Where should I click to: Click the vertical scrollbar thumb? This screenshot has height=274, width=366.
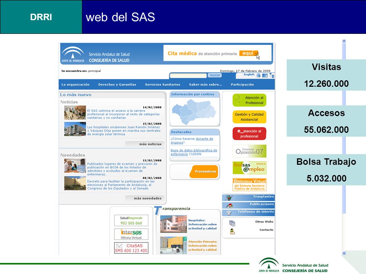(344, 128)
